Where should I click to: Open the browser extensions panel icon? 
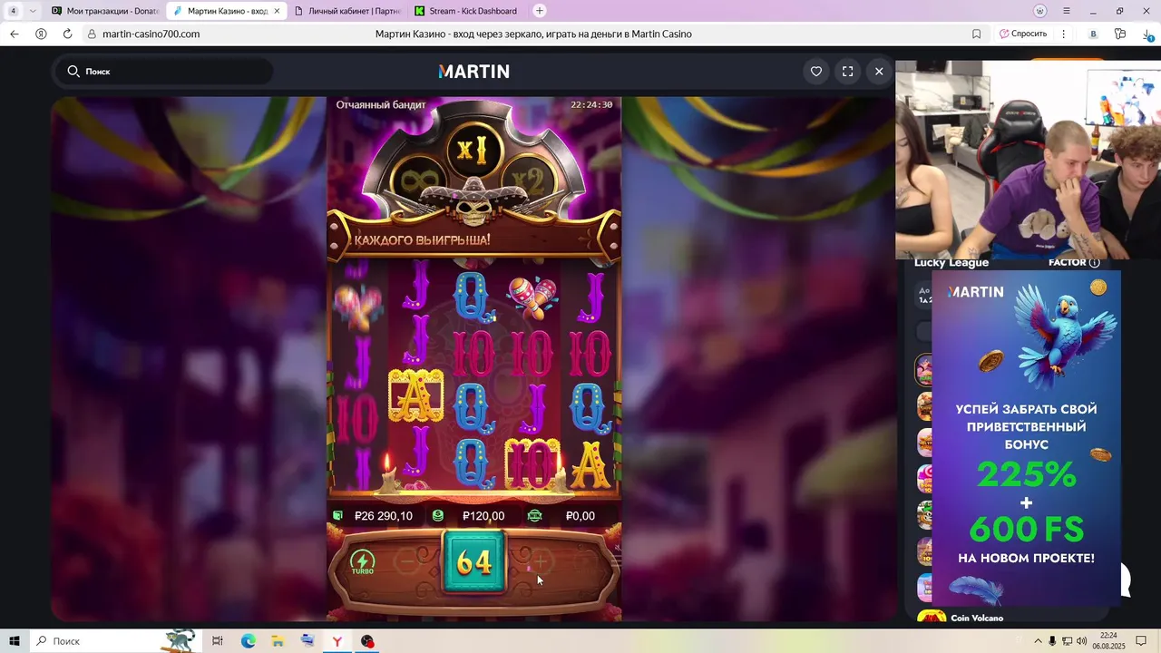(x=1120, y=34)
